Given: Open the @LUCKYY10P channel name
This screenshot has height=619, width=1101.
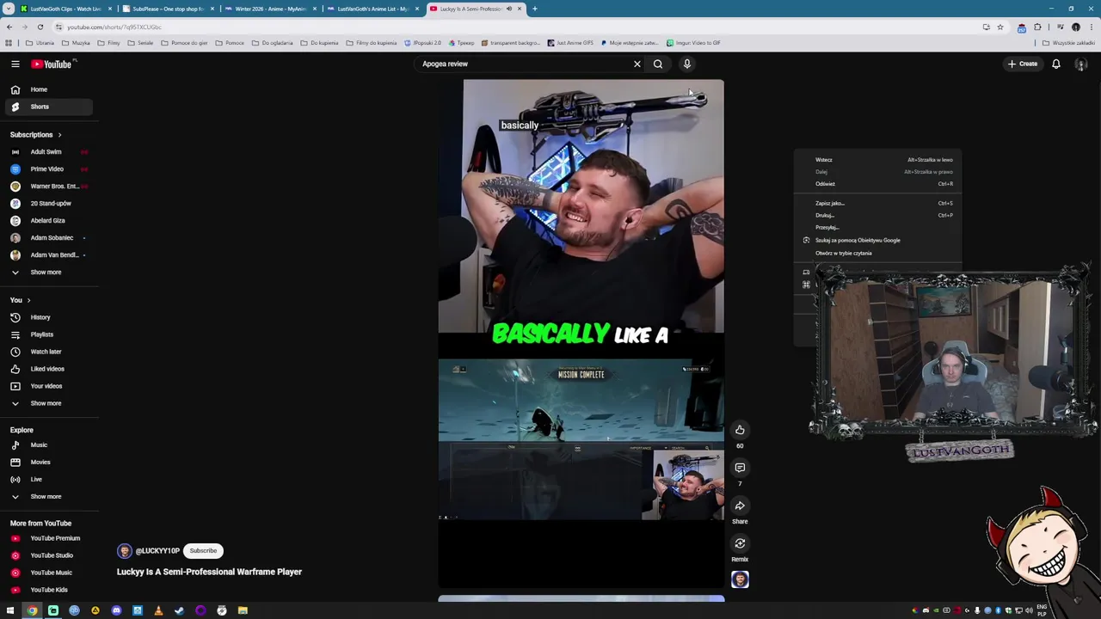Looking at the screenshot, I should coord(157,551).
